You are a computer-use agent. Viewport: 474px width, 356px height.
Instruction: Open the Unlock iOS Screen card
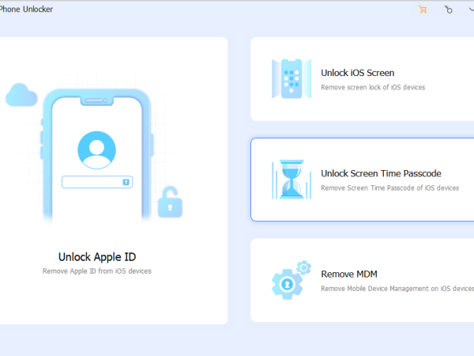(362, 79)
